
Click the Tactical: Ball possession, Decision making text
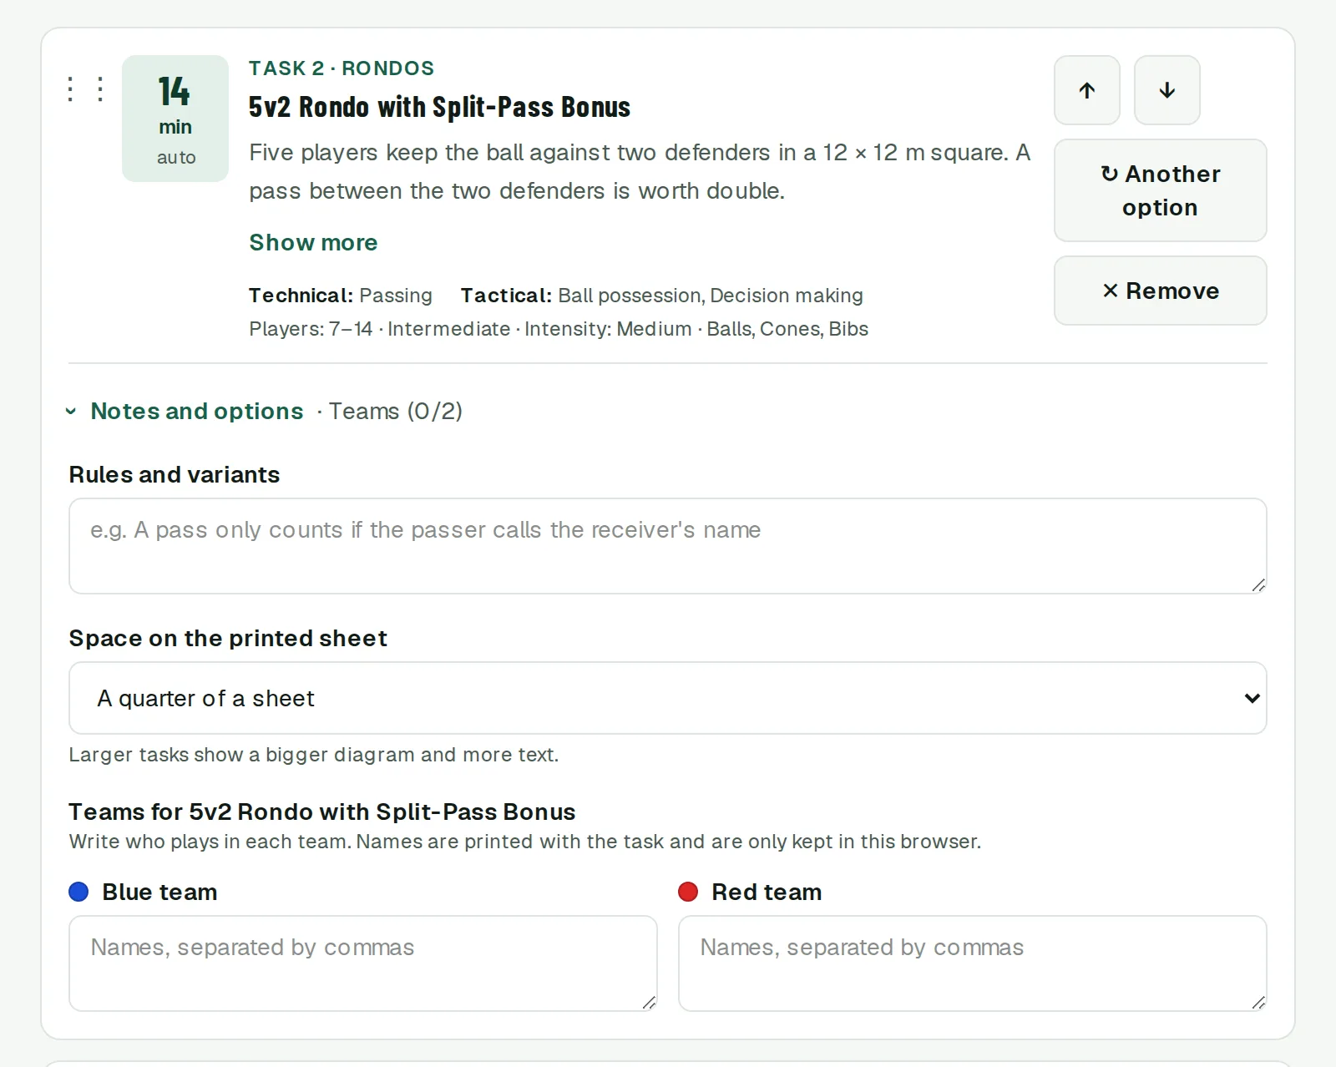[662, 296]
